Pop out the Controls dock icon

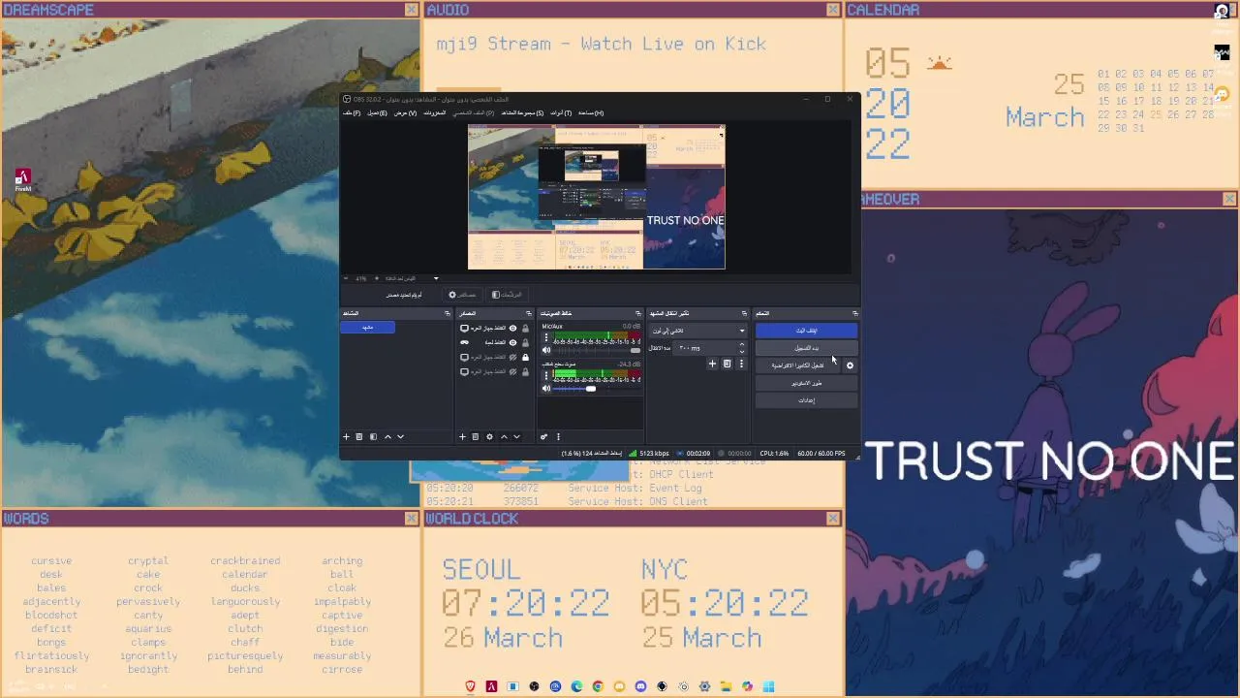click(856, 313)
